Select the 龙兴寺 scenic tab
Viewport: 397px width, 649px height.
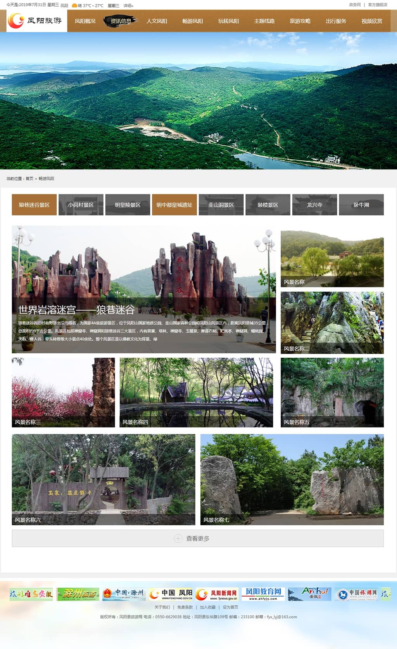click(314, 205)
